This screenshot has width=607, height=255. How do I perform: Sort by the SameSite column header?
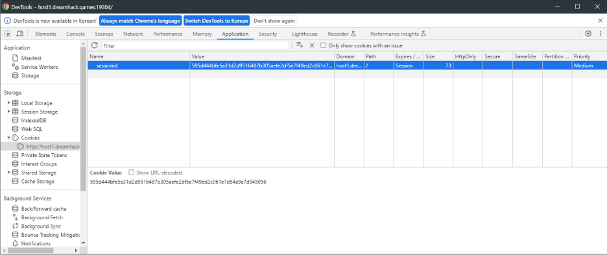coord(527,56)
